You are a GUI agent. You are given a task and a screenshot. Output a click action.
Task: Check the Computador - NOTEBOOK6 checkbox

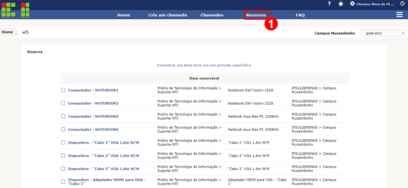coord(63,129)
